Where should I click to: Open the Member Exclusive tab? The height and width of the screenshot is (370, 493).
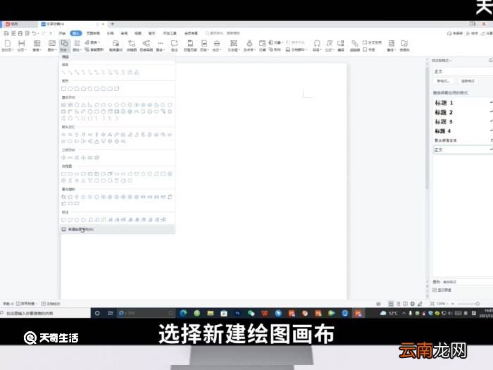[191, 33]
